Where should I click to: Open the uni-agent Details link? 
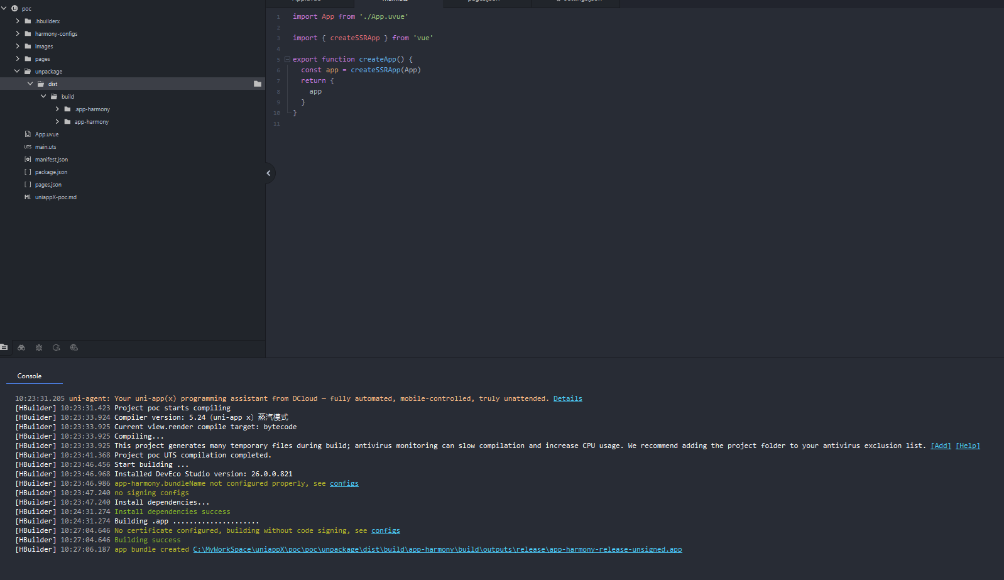click(567, 398)
